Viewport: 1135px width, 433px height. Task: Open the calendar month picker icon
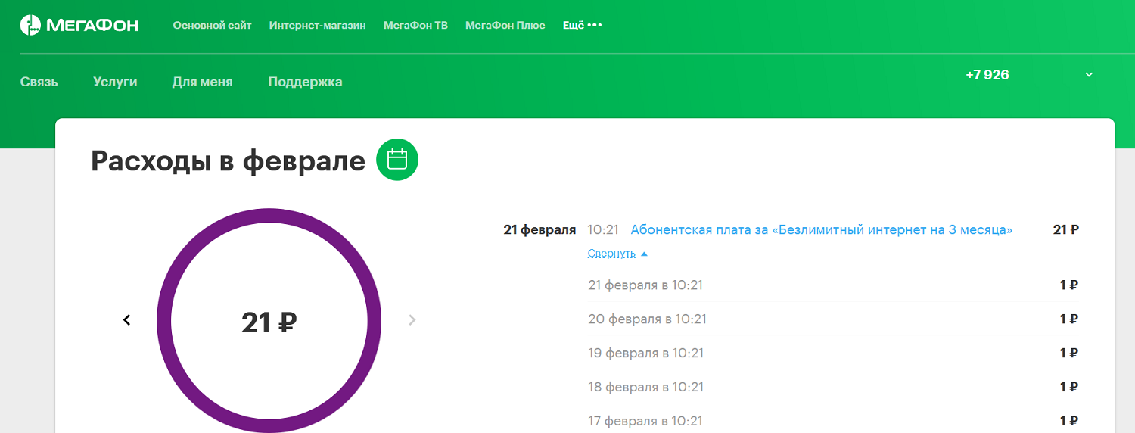point(397,160)
